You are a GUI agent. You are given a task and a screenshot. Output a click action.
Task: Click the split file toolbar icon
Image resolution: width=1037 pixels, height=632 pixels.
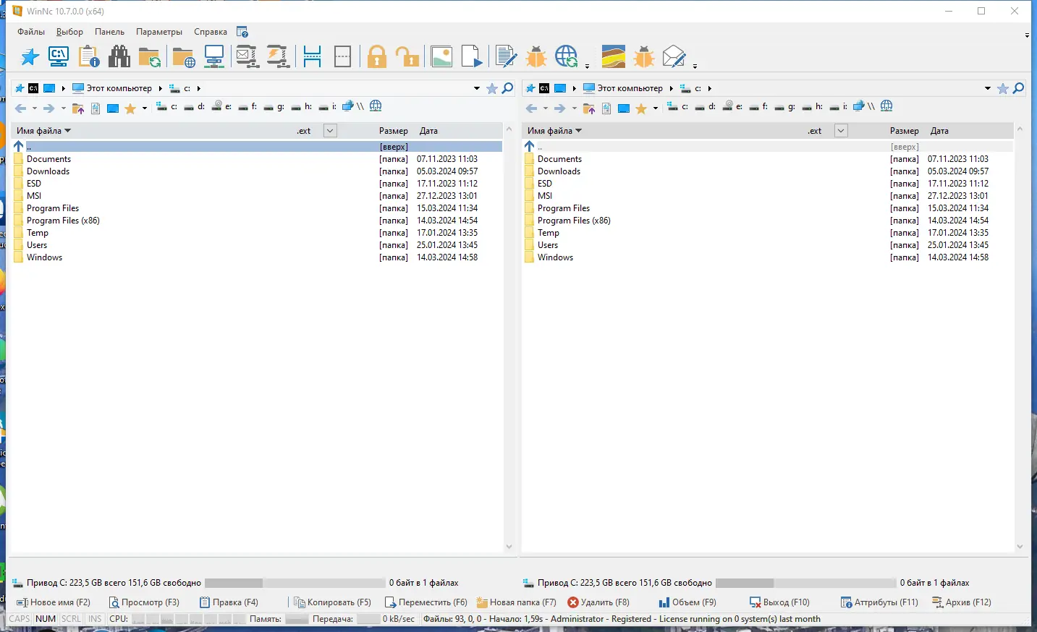tap(312, 56)
